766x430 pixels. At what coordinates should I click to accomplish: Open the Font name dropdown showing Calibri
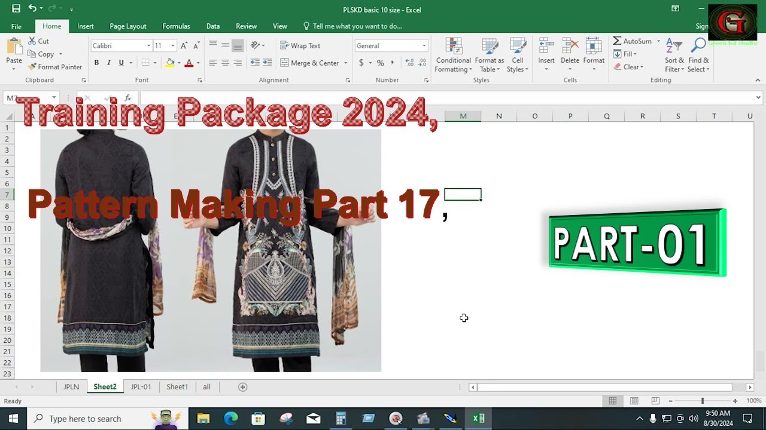pyautogui.click(x=149, y=46)
